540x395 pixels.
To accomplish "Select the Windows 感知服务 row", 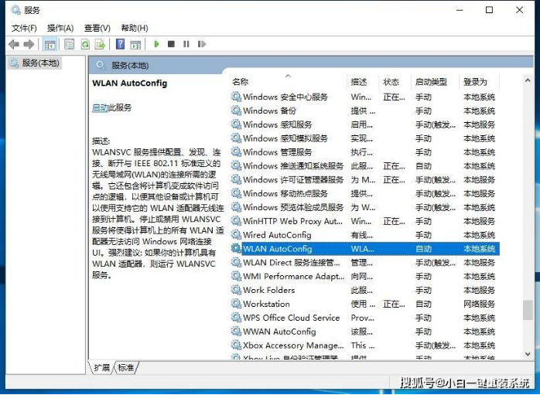I will tap(364, 124).
